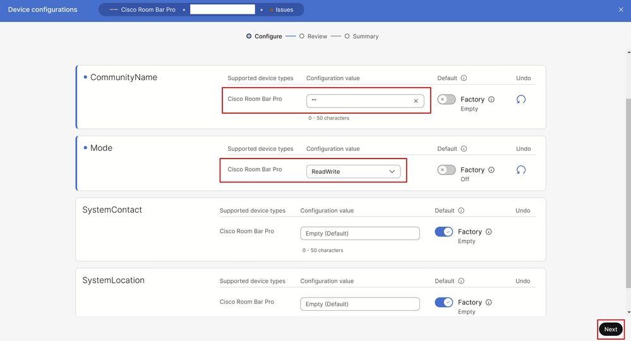Open info icon next to SystemLocation Default header
This screenshot has width=631, height=341.
[x=461, y=281]
